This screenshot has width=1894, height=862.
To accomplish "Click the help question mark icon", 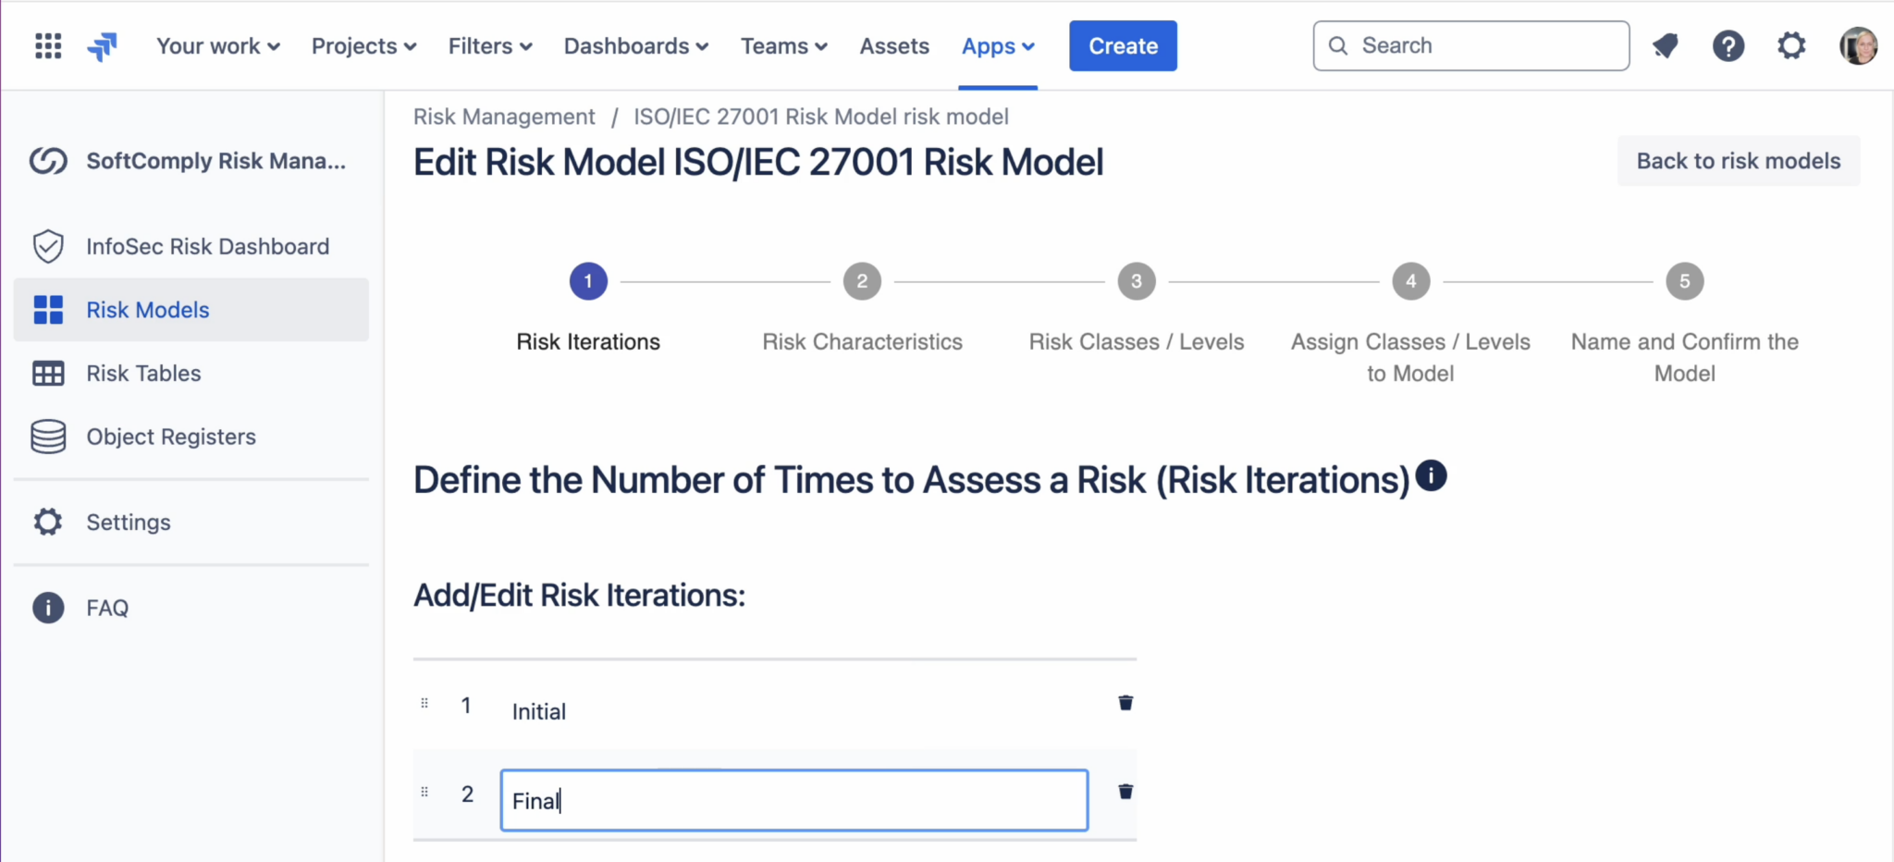I will pos(1728,45).
